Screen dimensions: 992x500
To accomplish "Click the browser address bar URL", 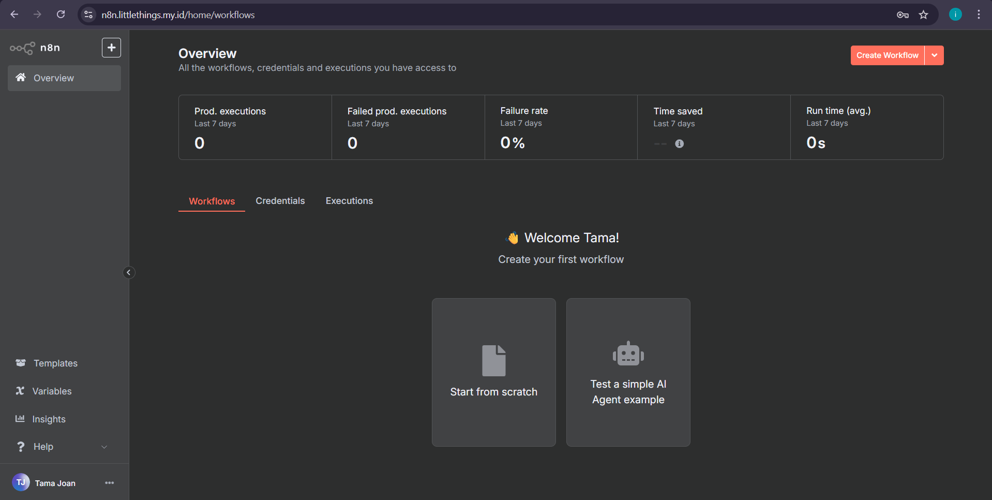I will coord(178,15).
